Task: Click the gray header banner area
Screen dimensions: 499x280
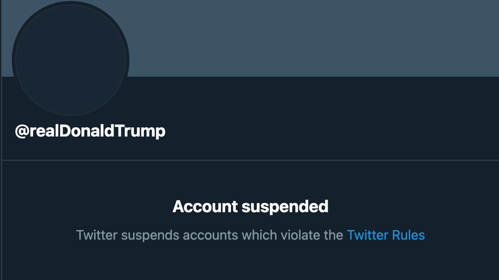Action: [x=313, y=38]
